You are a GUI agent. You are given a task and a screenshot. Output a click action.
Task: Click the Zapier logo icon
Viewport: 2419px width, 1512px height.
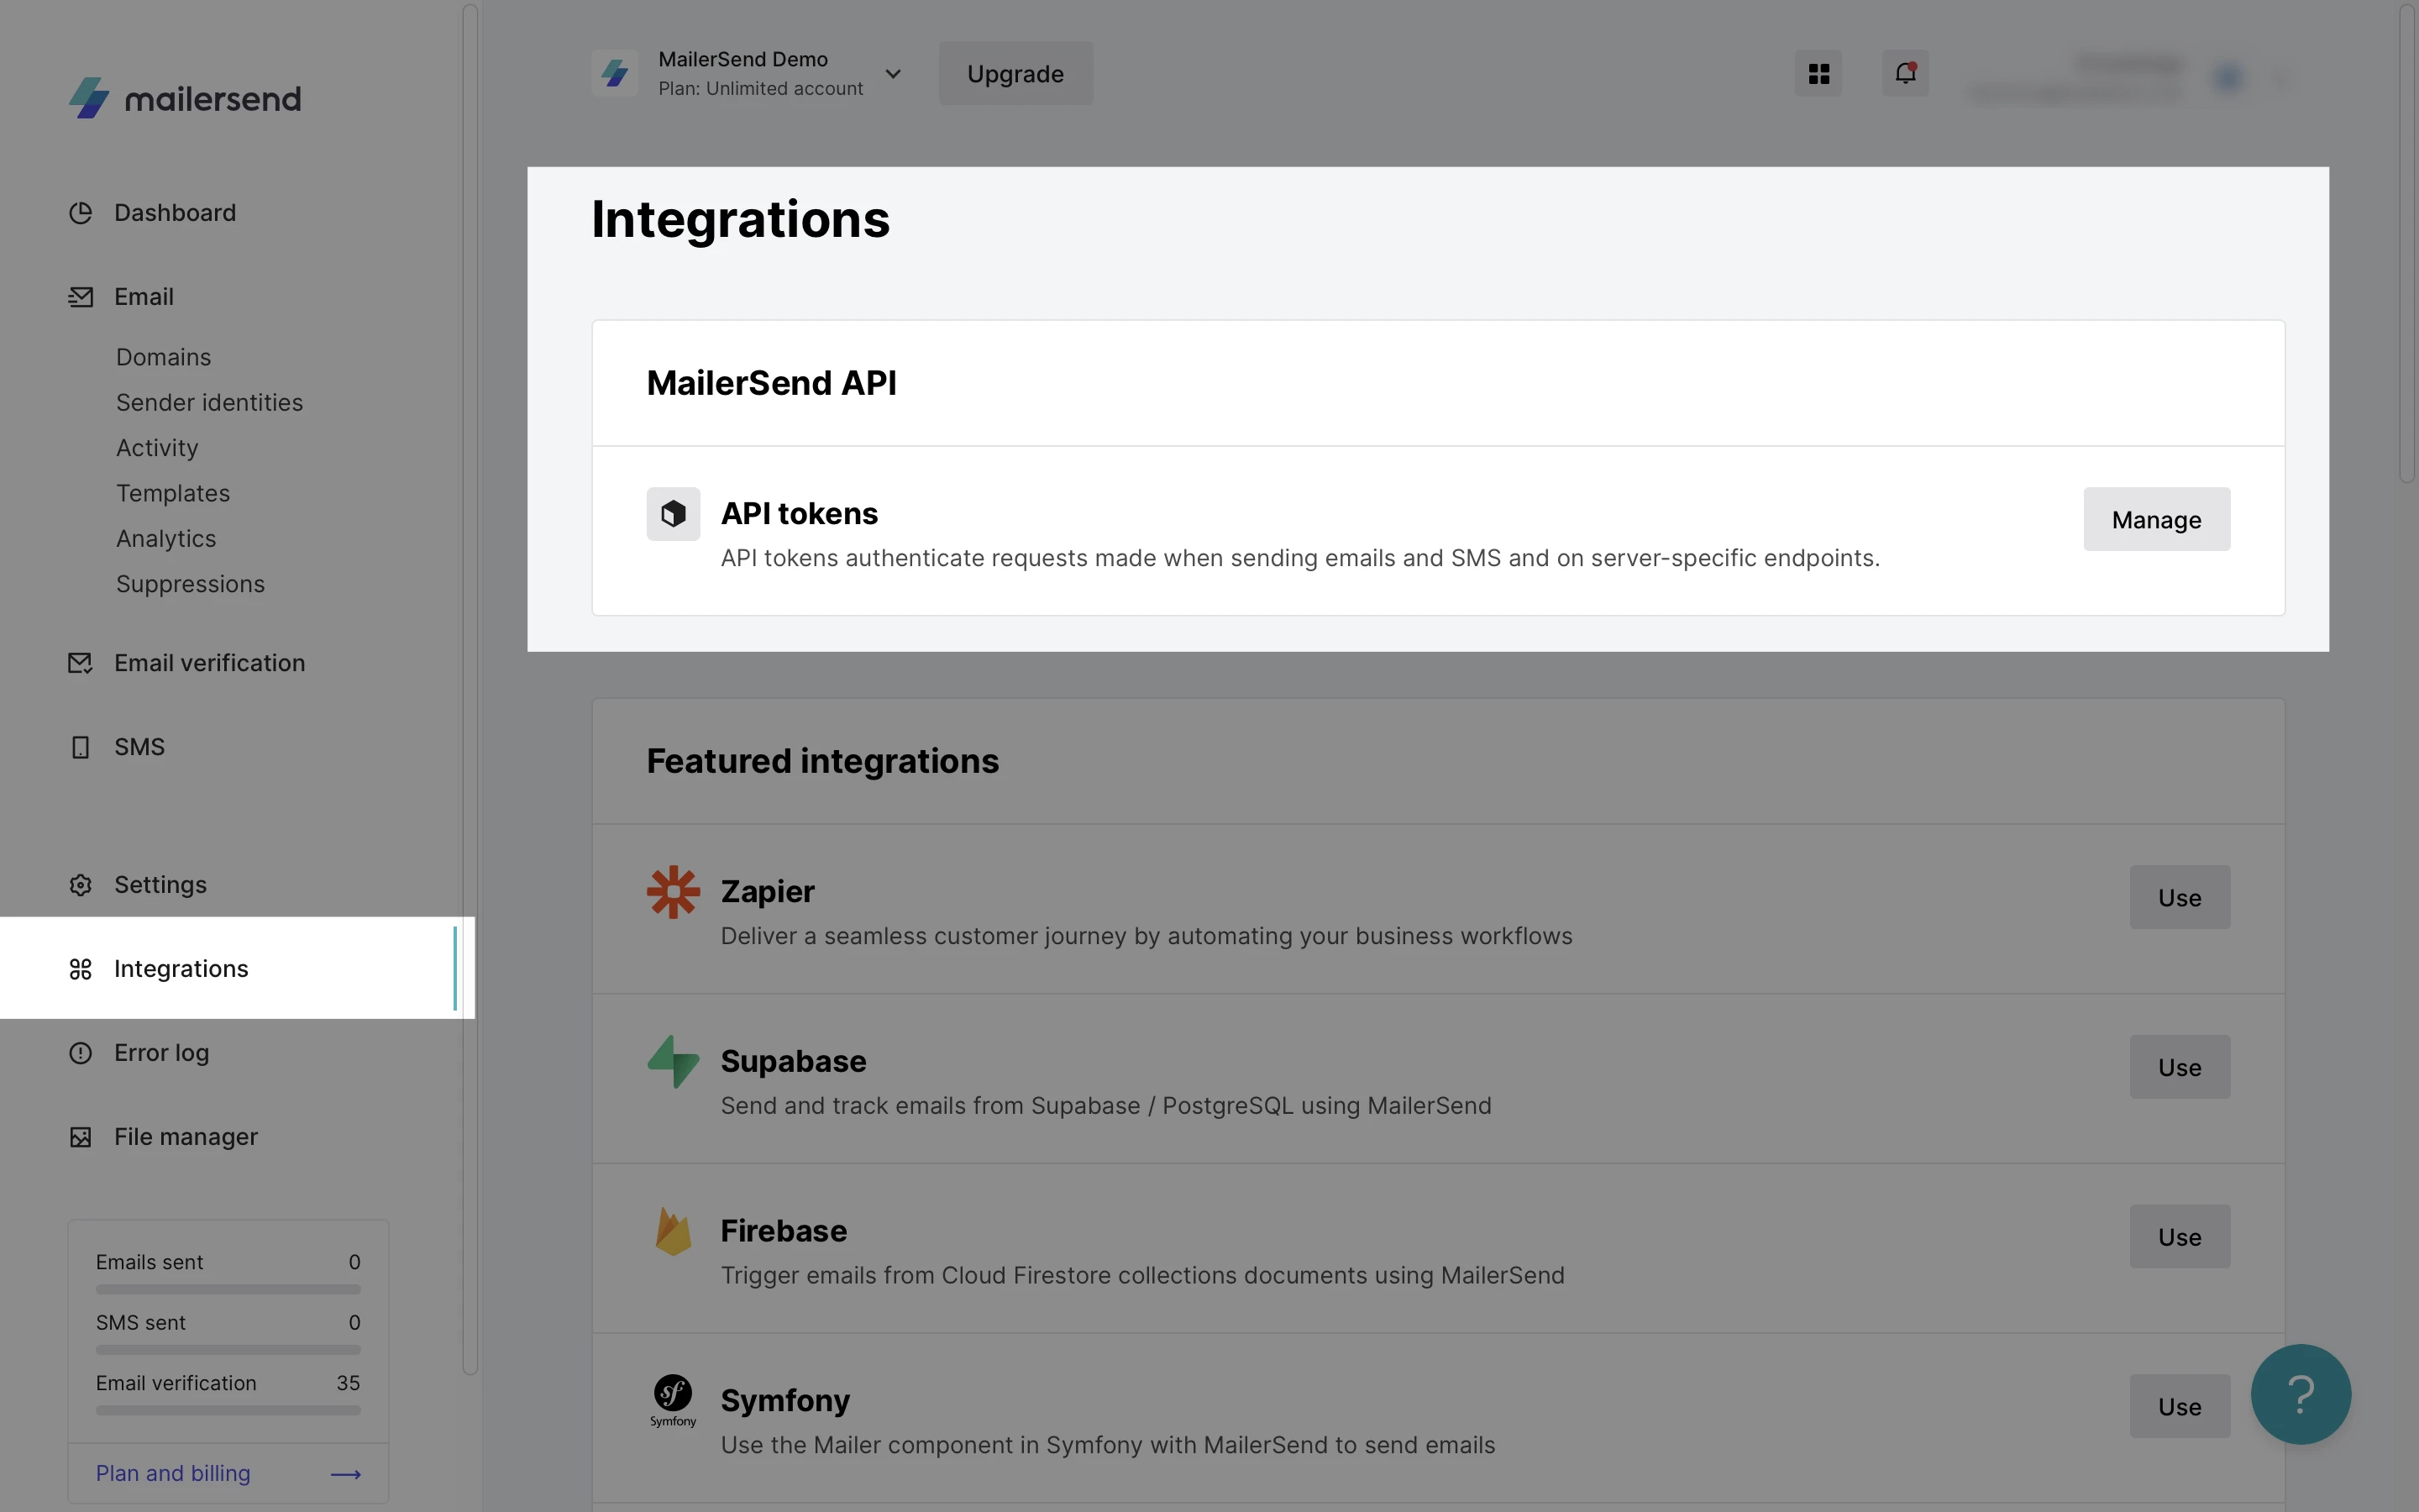674,892
